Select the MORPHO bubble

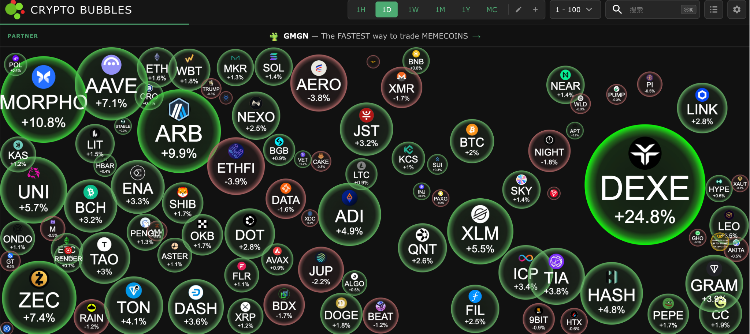click(x=44, y=99)
